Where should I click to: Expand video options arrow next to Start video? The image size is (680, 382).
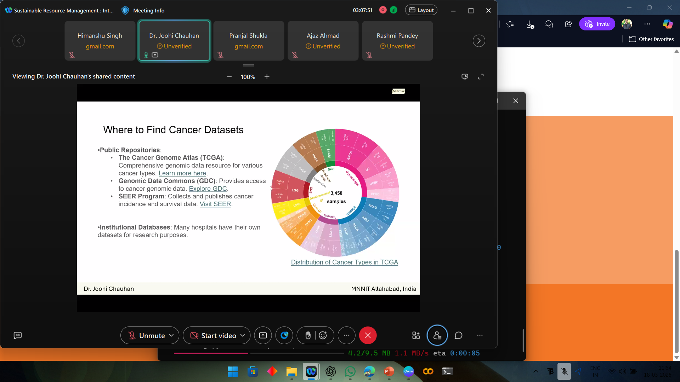pyautogui.click(x=243, y=335)
